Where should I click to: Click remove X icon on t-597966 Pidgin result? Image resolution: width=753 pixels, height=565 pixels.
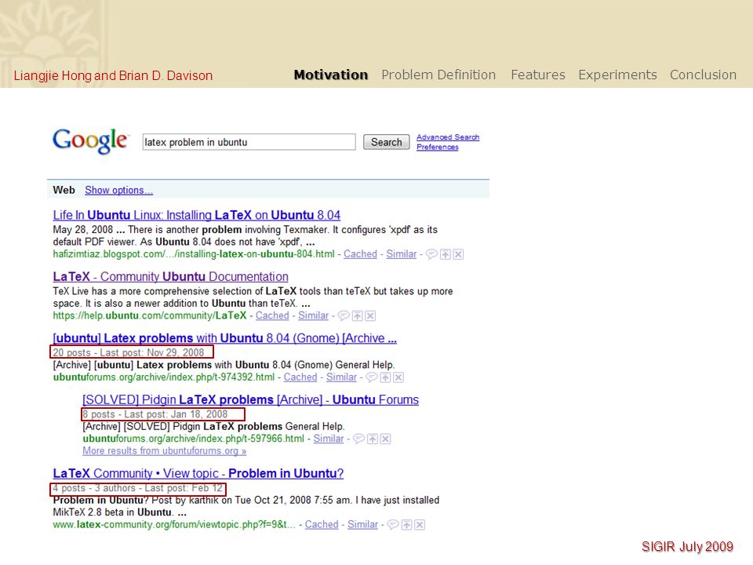386,439
